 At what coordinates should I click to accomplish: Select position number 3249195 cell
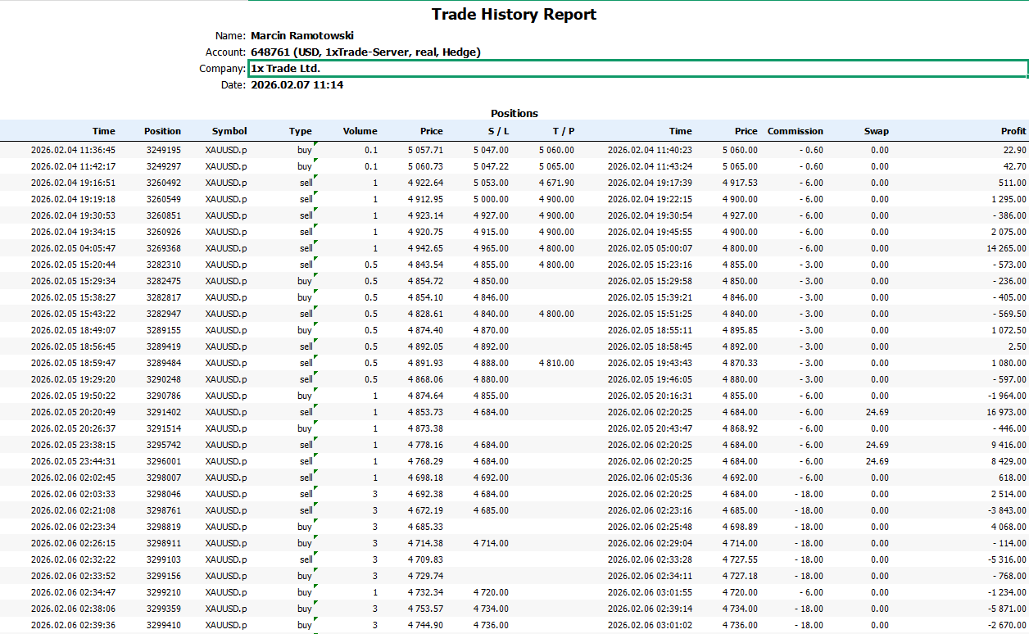(x=164, y=151)
